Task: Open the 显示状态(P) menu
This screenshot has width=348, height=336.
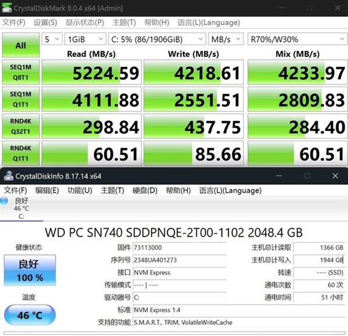Action: point(85,22)
